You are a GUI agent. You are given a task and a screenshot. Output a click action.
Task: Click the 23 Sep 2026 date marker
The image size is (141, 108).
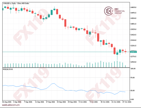[61, 102]
